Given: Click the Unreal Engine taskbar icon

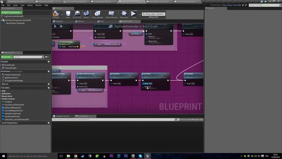Looking at the screenshot, I should point(148,156).
